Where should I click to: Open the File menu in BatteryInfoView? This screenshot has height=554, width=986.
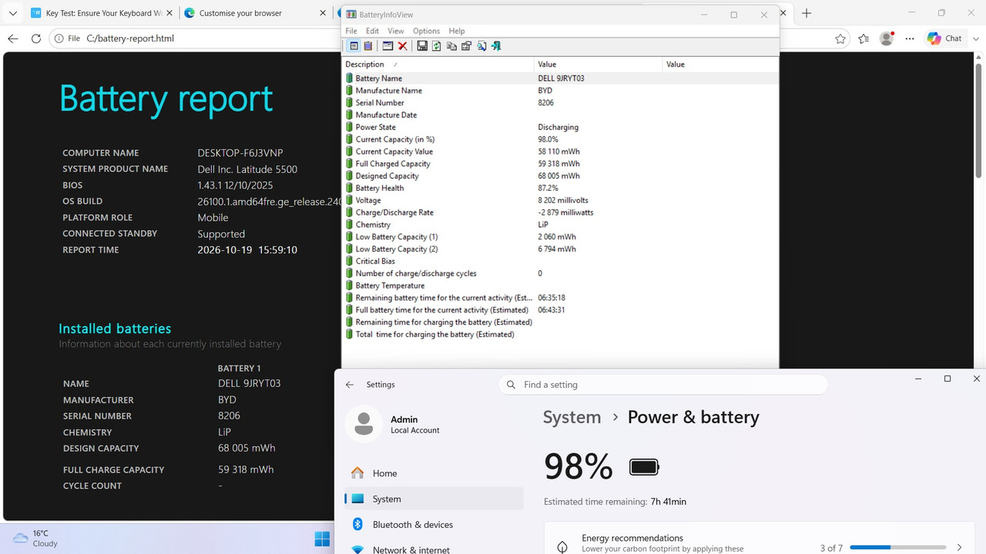[x=351, y=31]
